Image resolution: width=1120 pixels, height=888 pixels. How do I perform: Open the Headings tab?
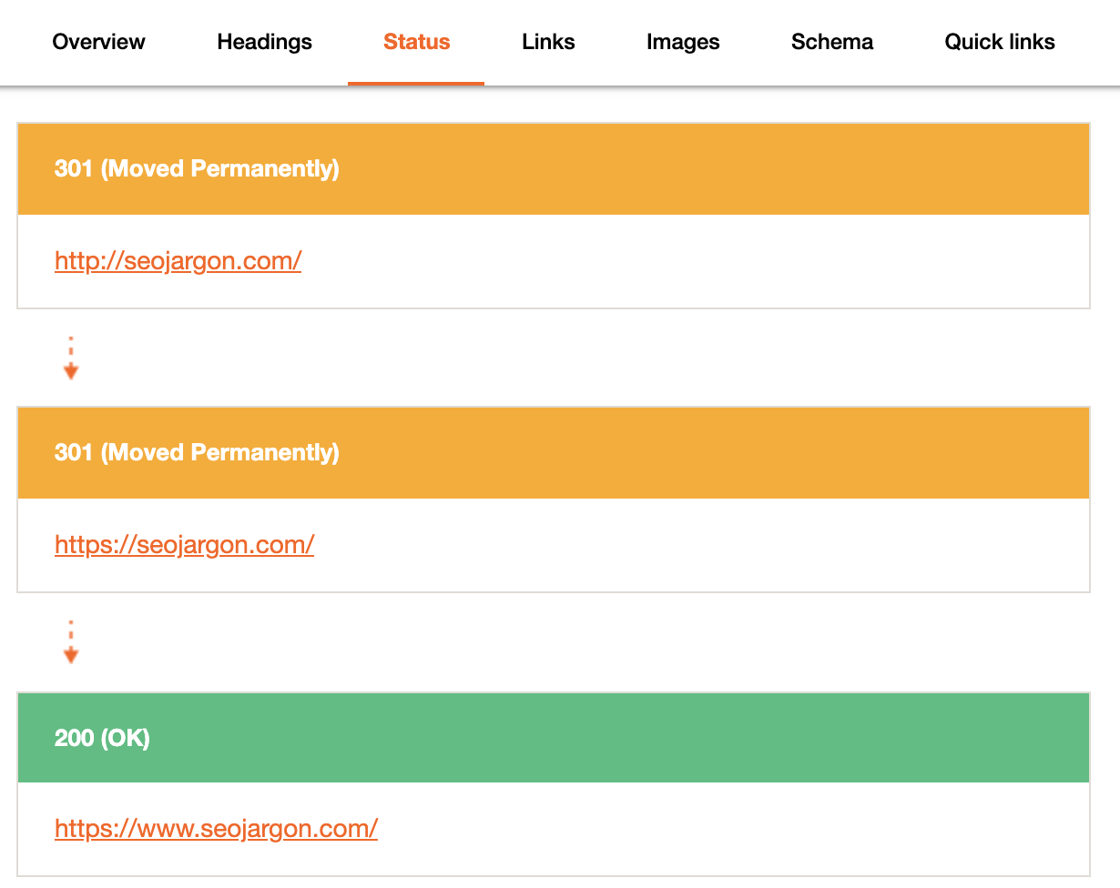264,42
